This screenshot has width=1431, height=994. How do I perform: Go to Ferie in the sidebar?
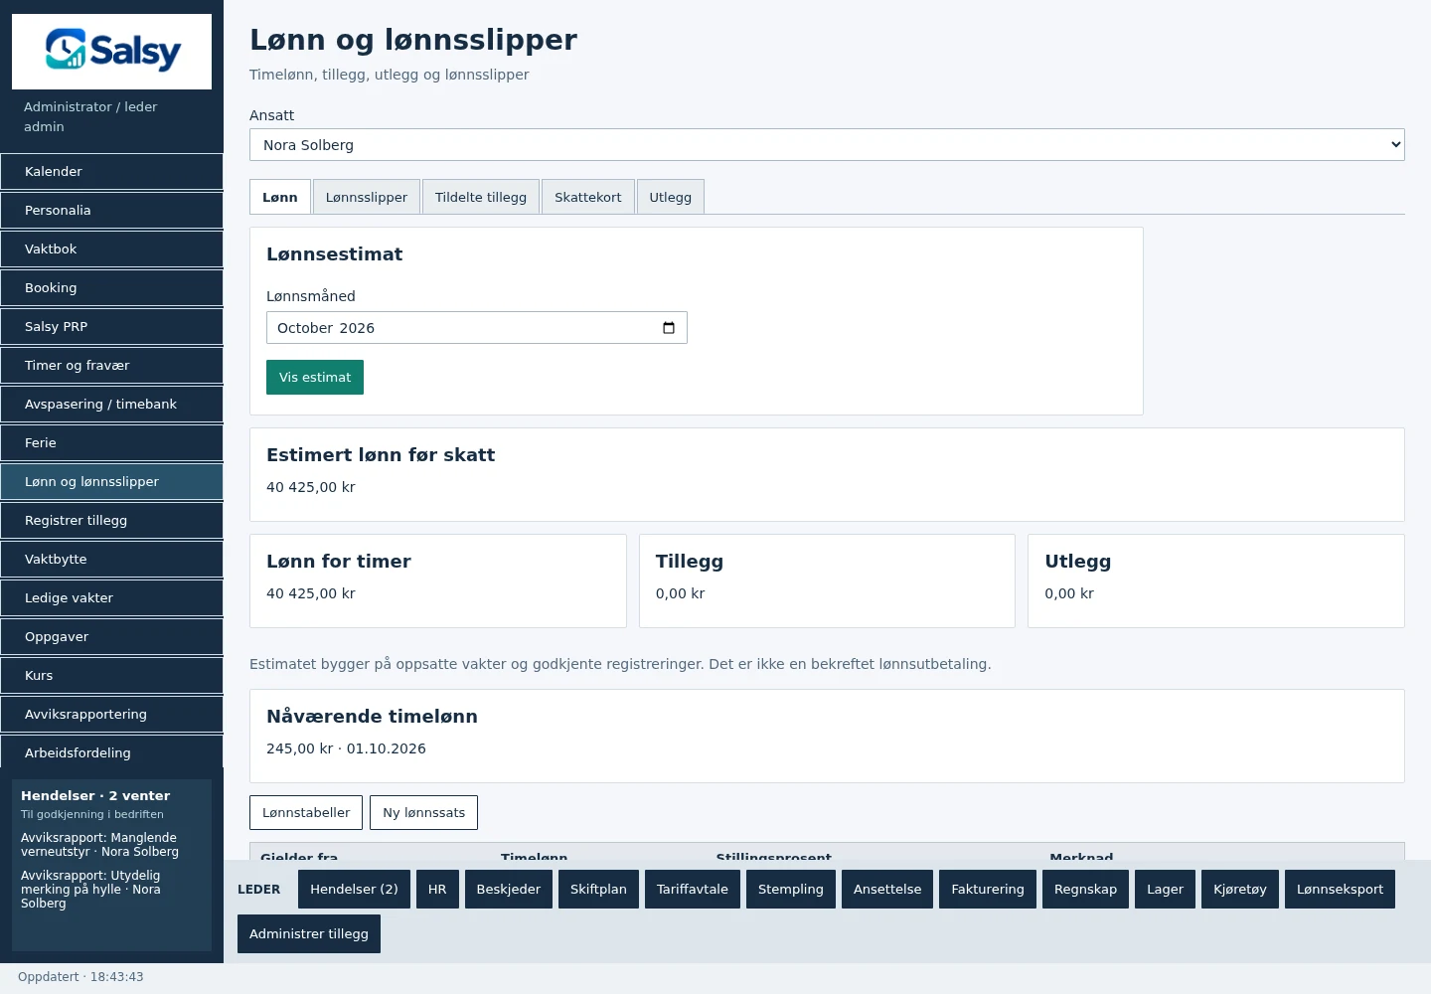click(111, 443)
